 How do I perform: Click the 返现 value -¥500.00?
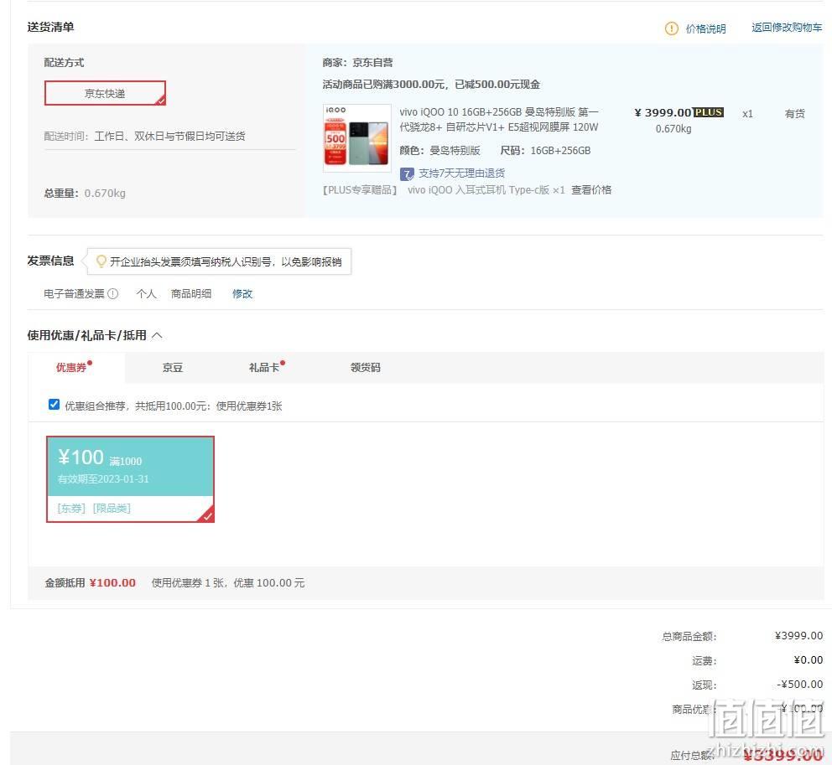[799, 685]
